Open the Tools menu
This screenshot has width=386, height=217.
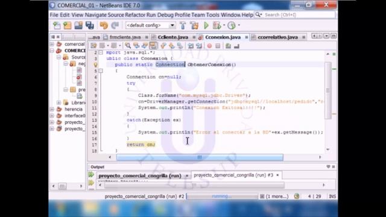pyautogui.click(x=213, y=15)
